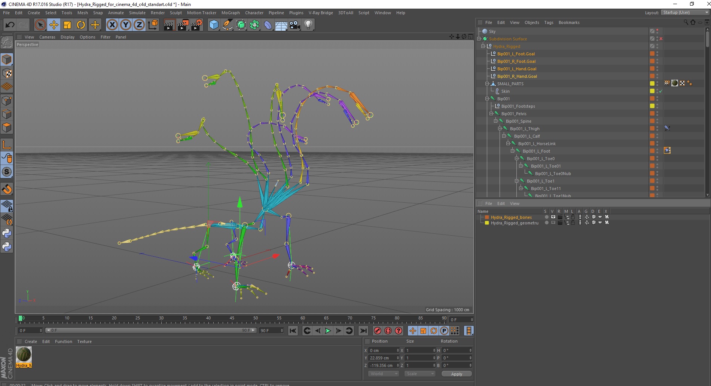Toggle the Snap (S) icon
Viewport: 711px width, 386px height.
[7, 172]
